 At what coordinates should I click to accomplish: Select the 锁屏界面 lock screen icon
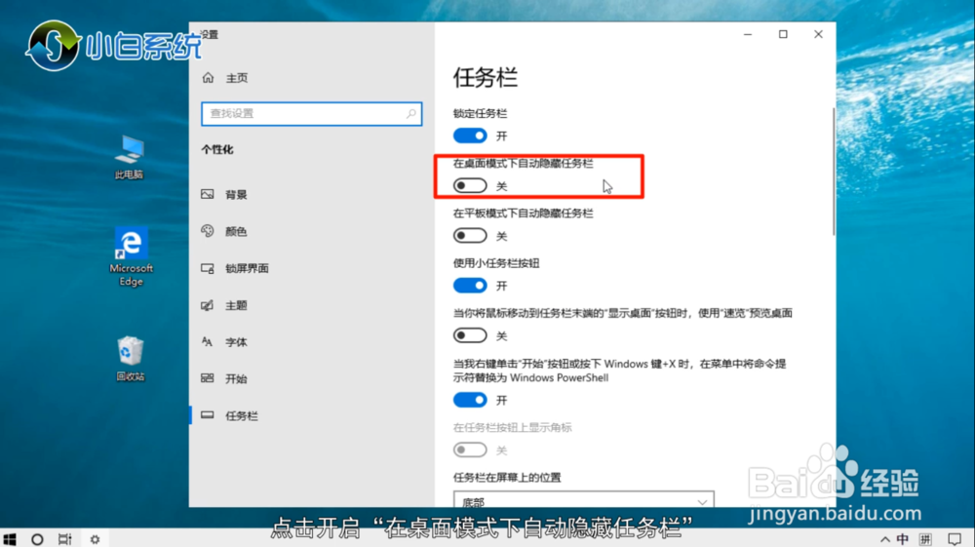[208, 268]
